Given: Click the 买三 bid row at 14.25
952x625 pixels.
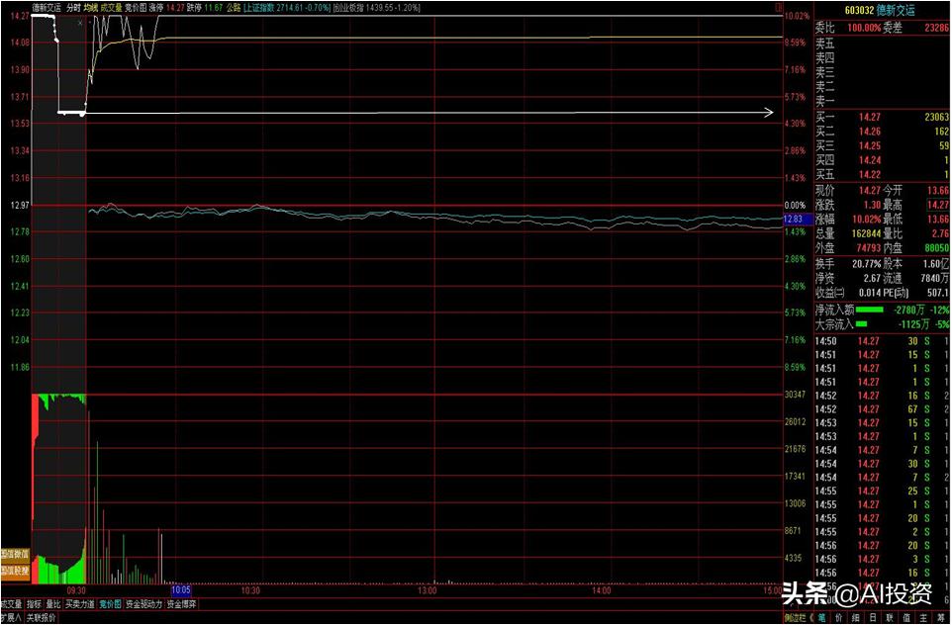Looking at the screenshot, I should pos(882,146).
